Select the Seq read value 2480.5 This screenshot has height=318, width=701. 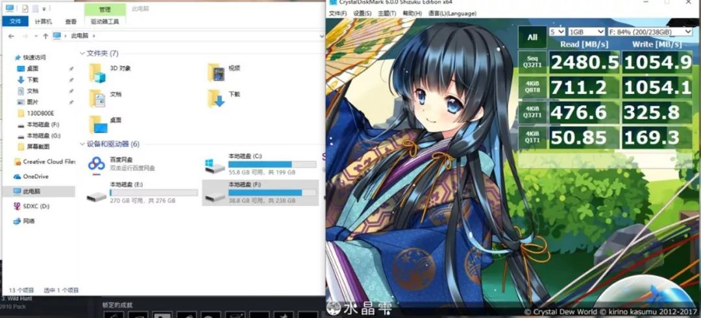[x=584, y=62]
